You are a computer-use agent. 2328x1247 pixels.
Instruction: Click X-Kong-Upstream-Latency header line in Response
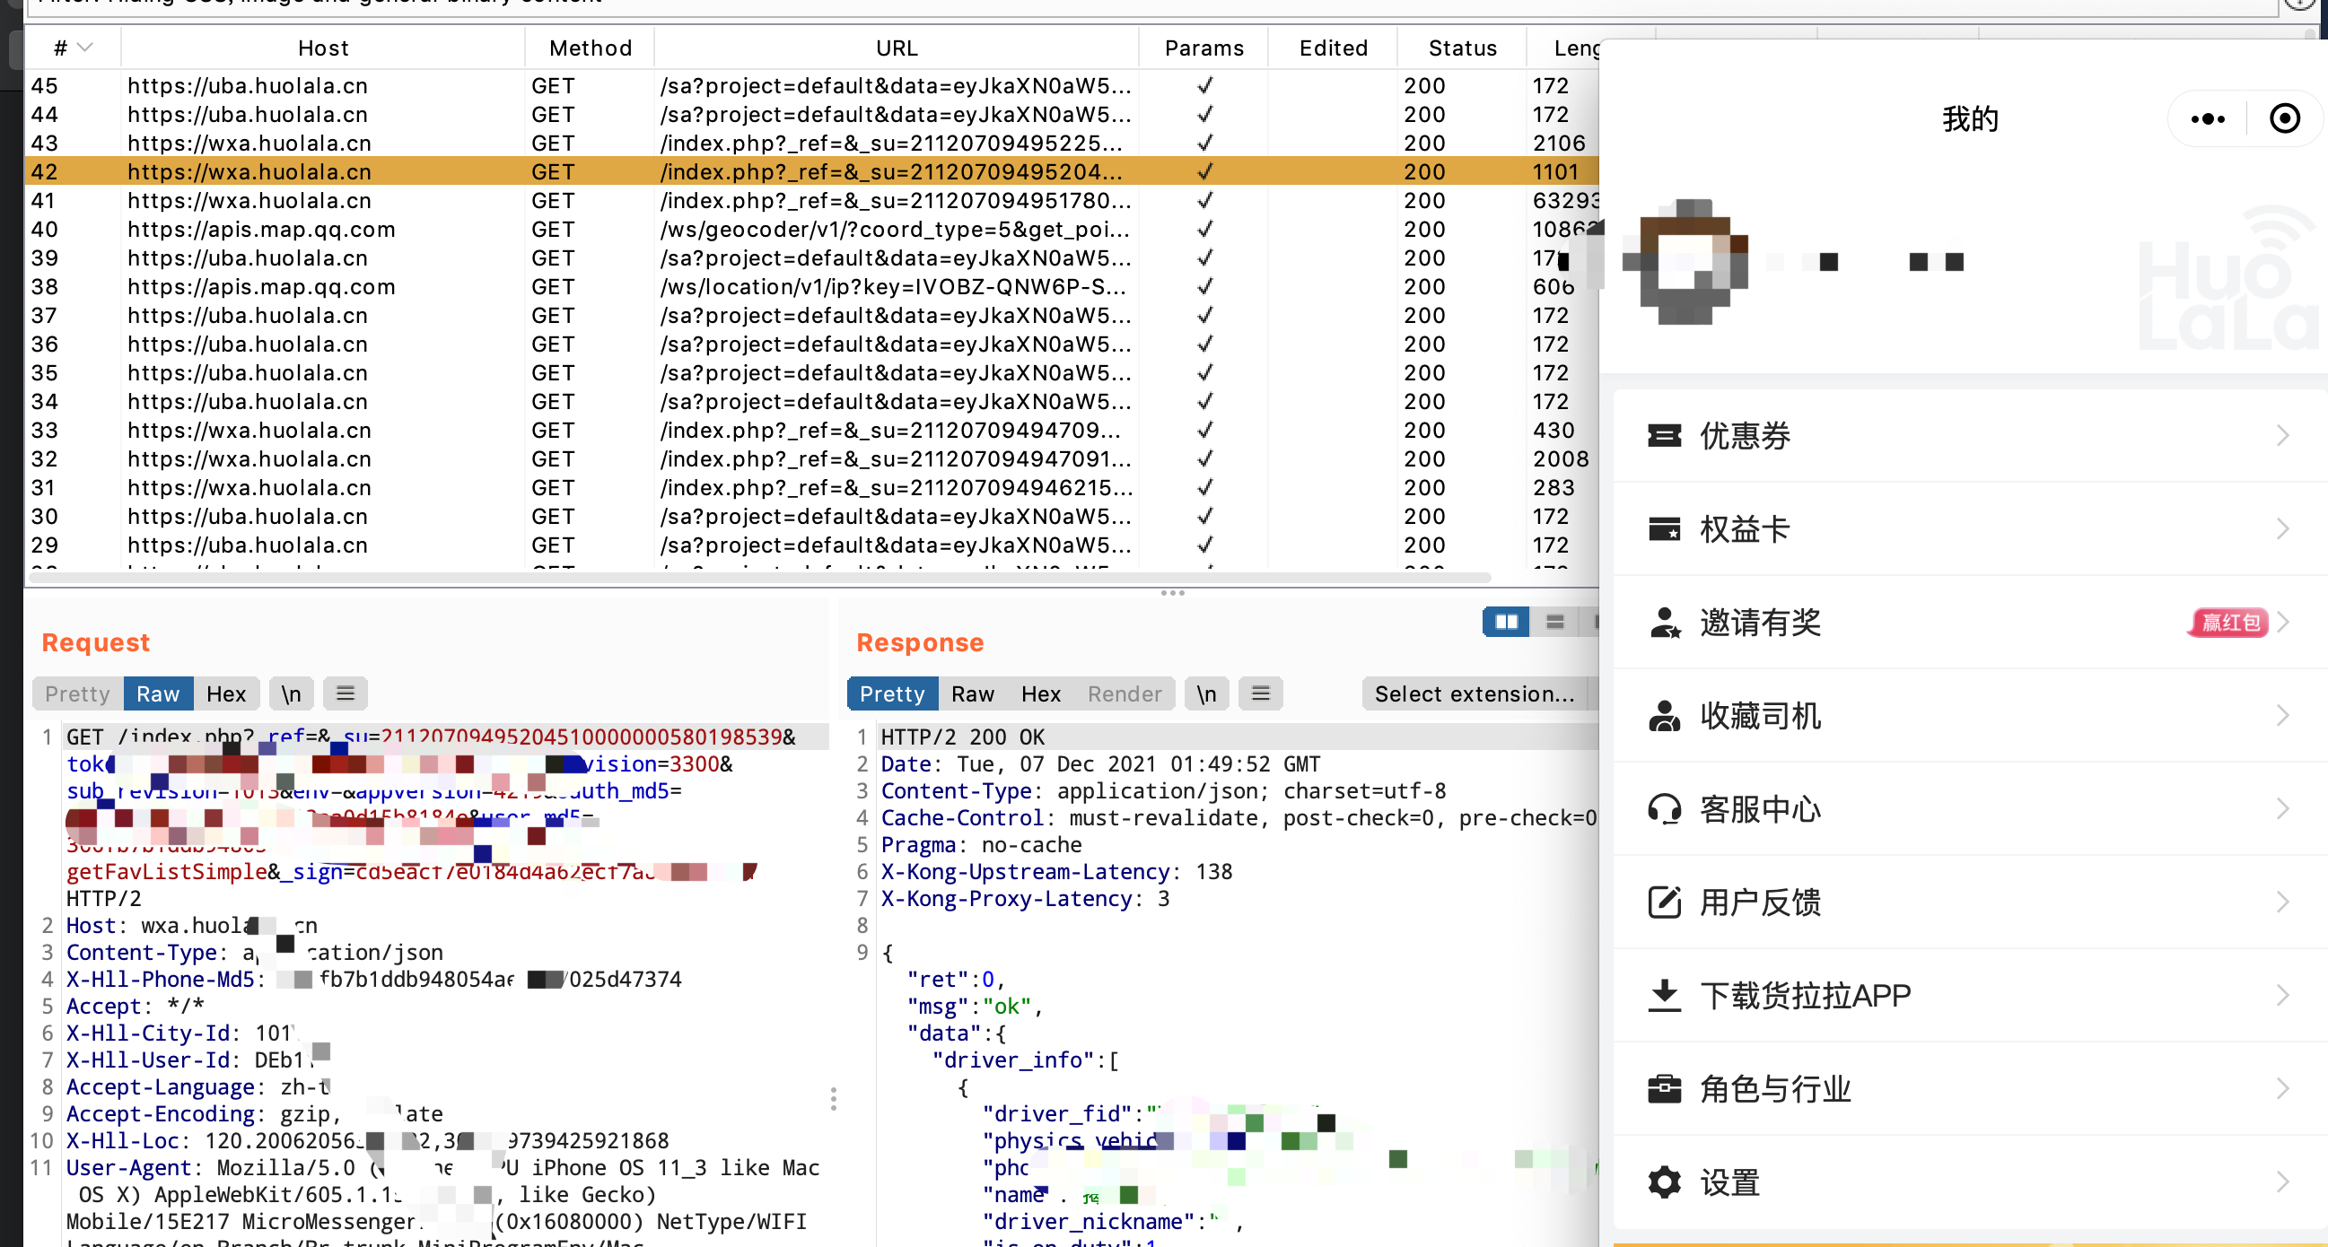(x=1056, y=872)
